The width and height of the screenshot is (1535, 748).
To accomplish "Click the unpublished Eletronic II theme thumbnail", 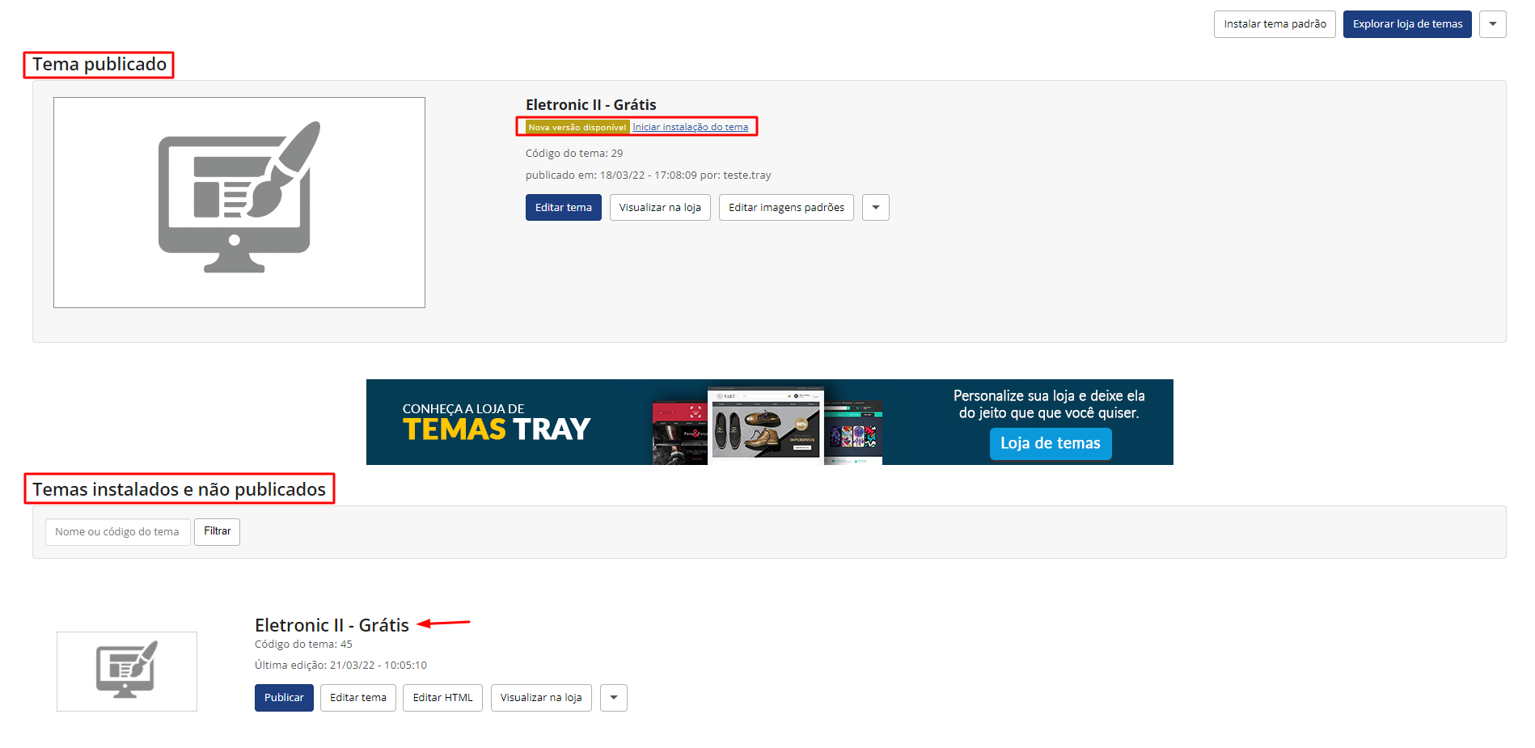I will 127,671.
